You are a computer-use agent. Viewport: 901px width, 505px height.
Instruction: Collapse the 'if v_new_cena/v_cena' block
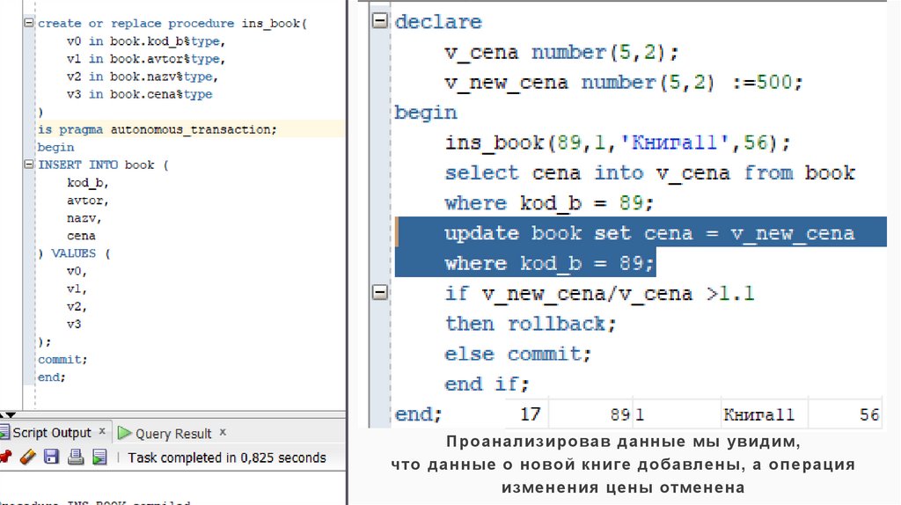380,292
